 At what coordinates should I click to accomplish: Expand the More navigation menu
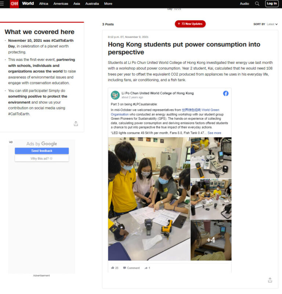click(108, 4)
